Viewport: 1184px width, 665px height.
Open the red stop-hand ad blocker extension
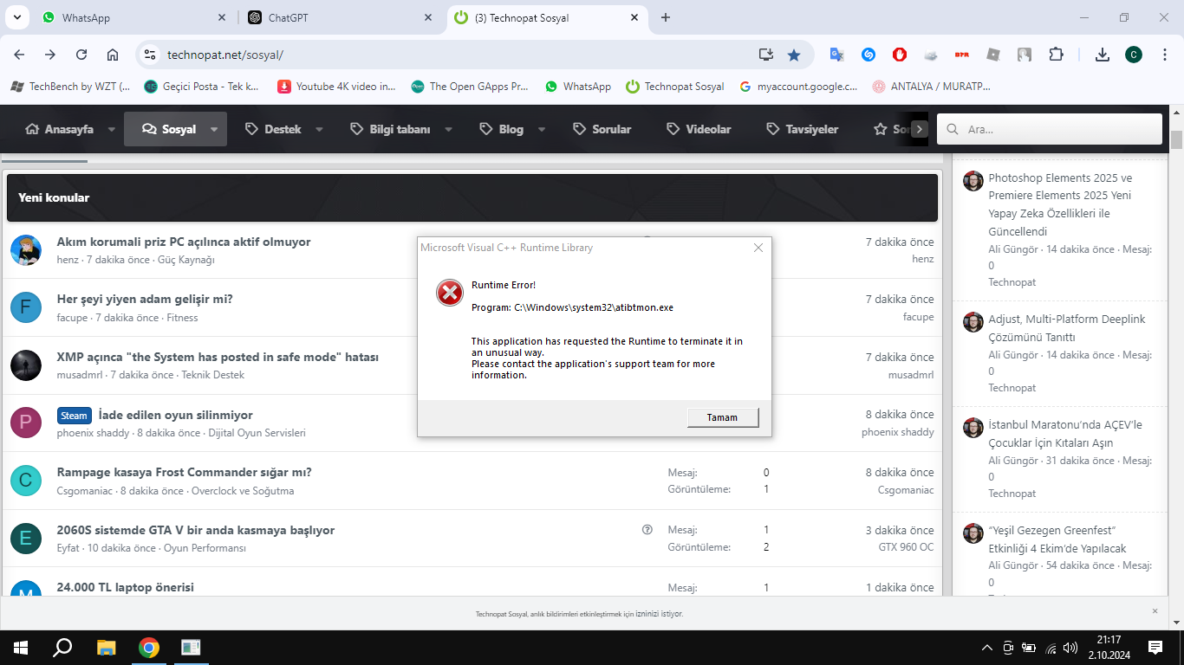[900, 55]
